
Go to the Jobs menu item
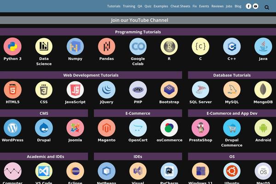click(229, 6)
